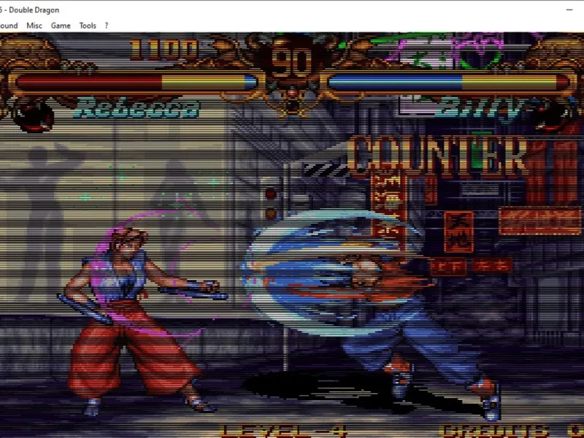
Task: Click the COUNTER hit text
Action: (x=437, y=156)
